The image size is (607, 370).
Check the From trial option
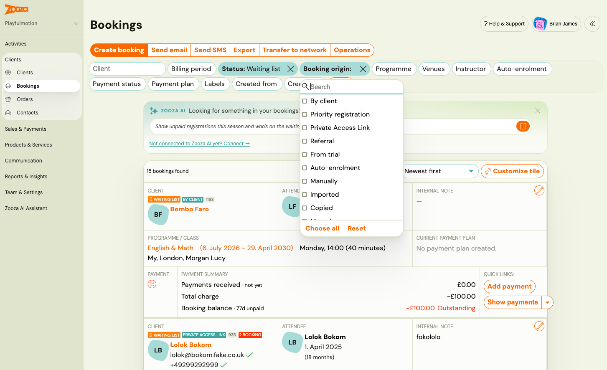[305, 155]
